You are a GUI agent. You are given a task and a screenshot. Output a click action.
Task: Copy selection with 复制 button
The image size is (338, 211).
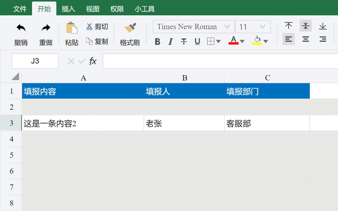[x=97, y=41]
